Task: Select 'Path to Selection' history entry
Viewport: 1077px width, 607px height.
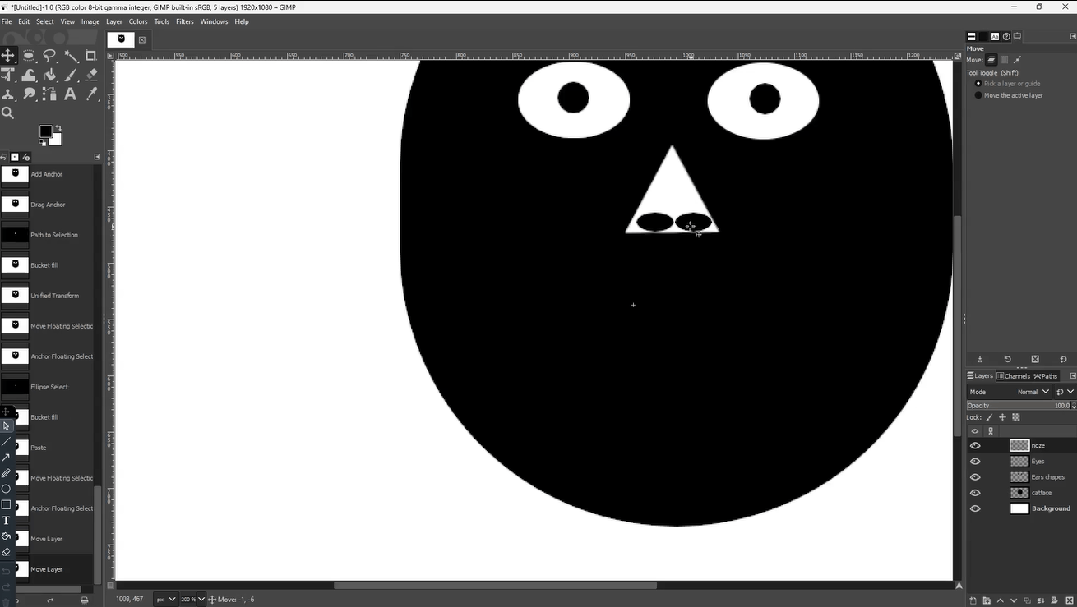Action: [x=48, y=235]
